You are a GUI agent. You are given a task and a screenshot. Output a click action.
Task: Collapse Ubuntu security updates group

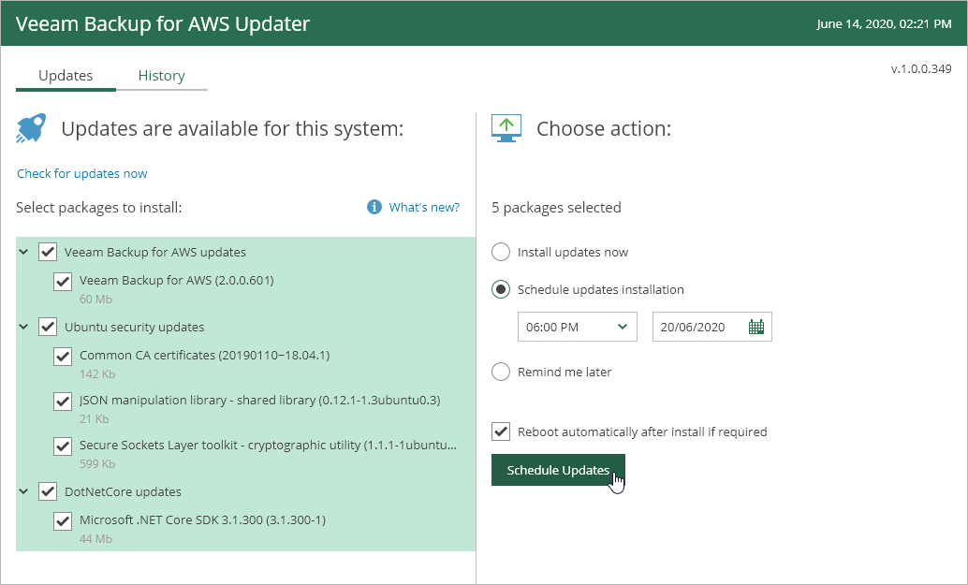tap(23, 327)
